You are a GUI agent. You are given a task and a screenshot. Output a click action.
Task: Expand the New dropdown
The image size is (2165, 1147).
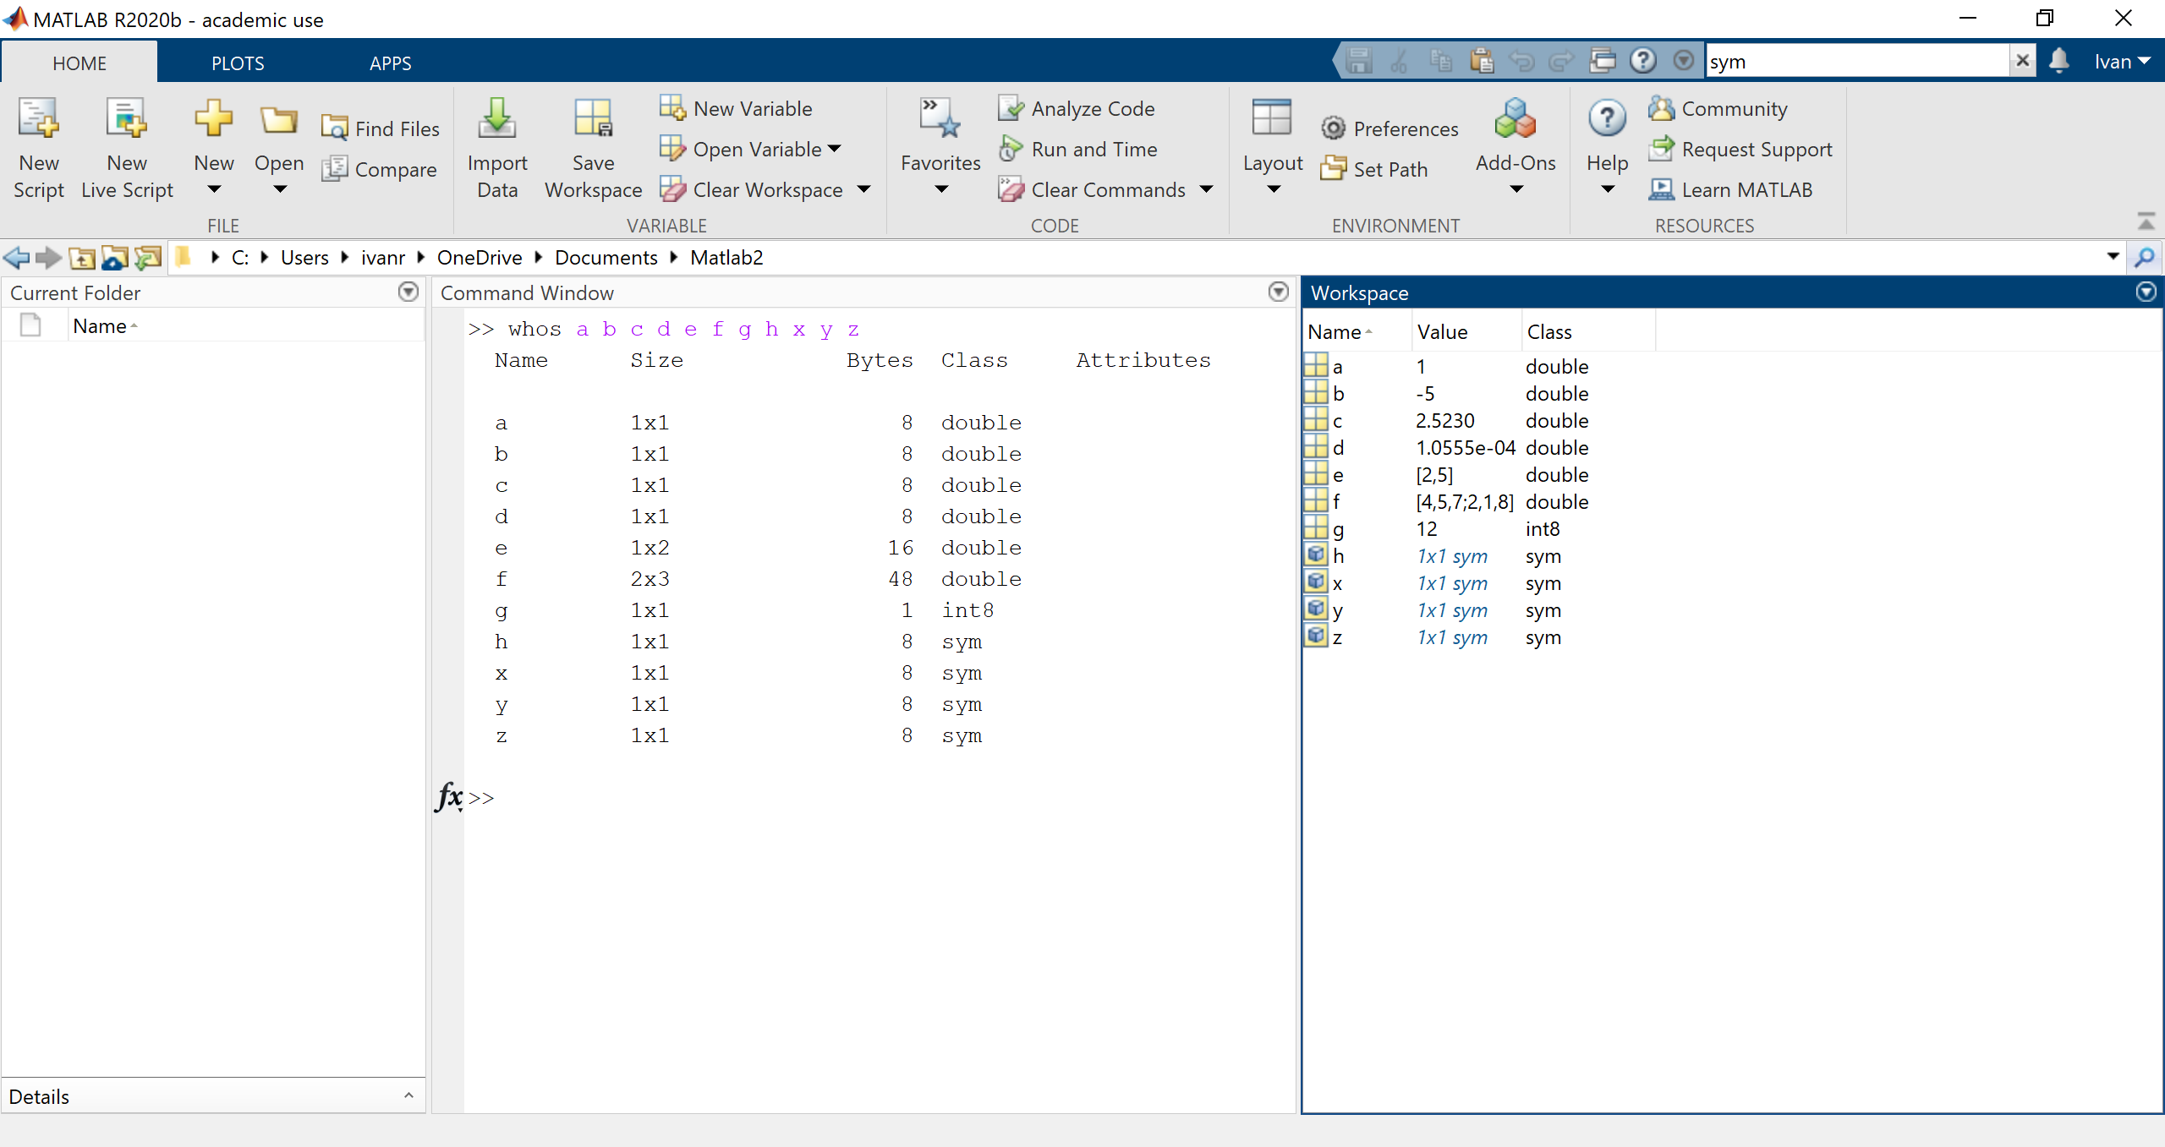point(214,189)
